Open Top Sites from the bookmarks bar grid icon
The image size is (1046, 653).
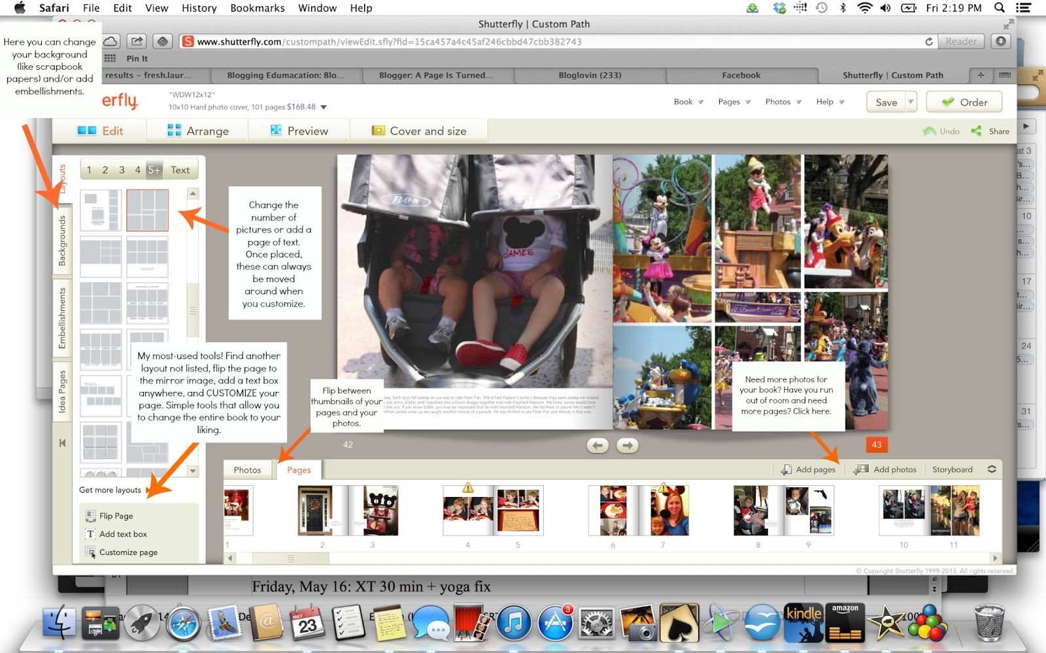110,58
